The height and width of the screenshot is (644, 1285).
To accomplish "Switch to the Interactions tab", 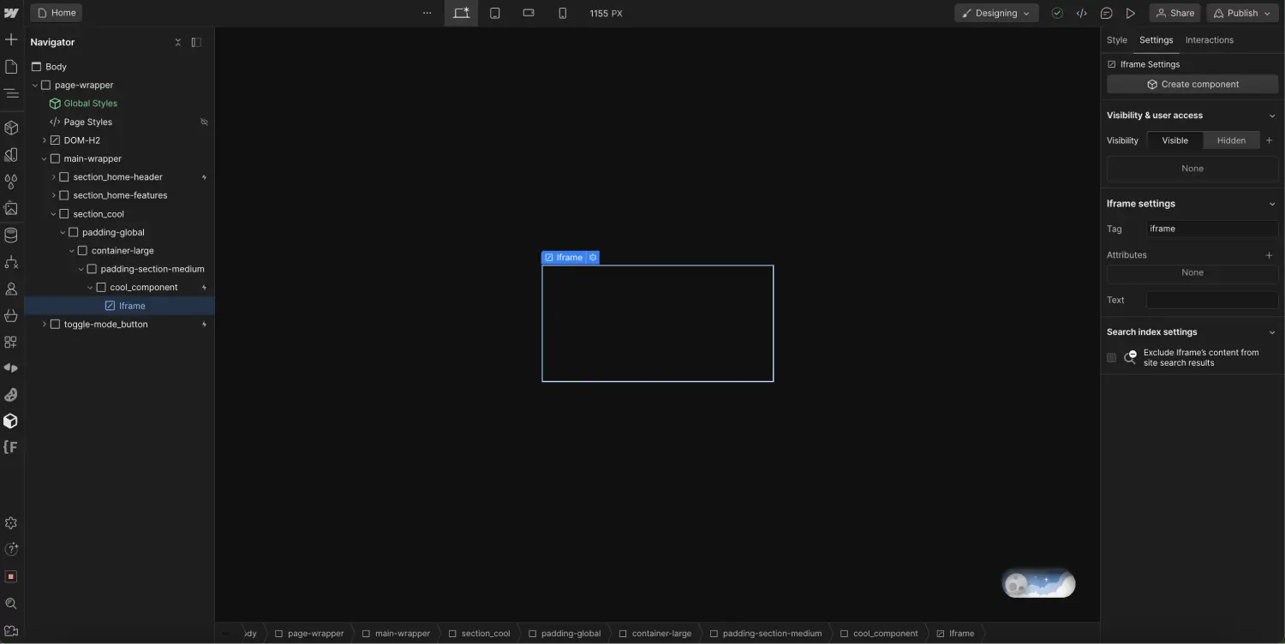I will 1209,39.
